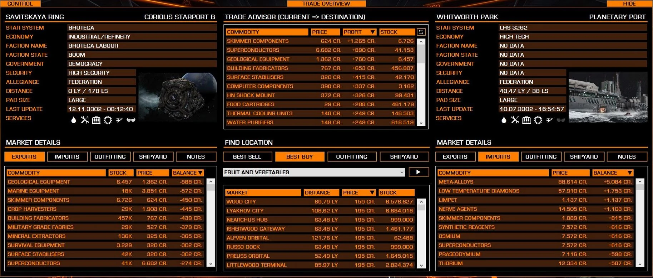Click the Price column header in Whitworth imports
The height and width of the screenshot is (278, 653).
(x=570, y=173)
